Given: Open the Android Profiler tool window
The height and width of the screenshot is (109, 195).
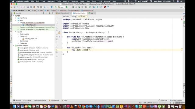Looking at the screenshot, I should tap(40, 100).
